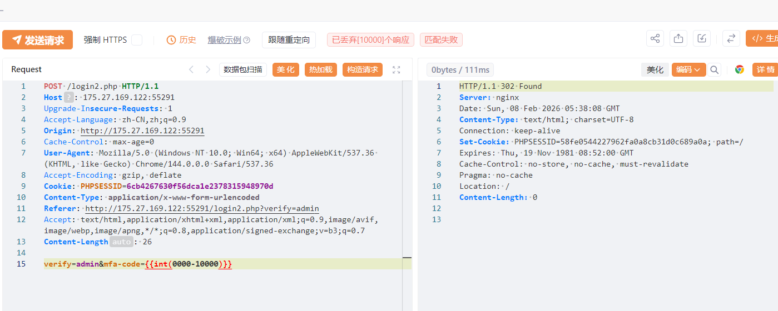
Task: Enable the 强制 HTTPS checkbox
Action: coord(137,40)
